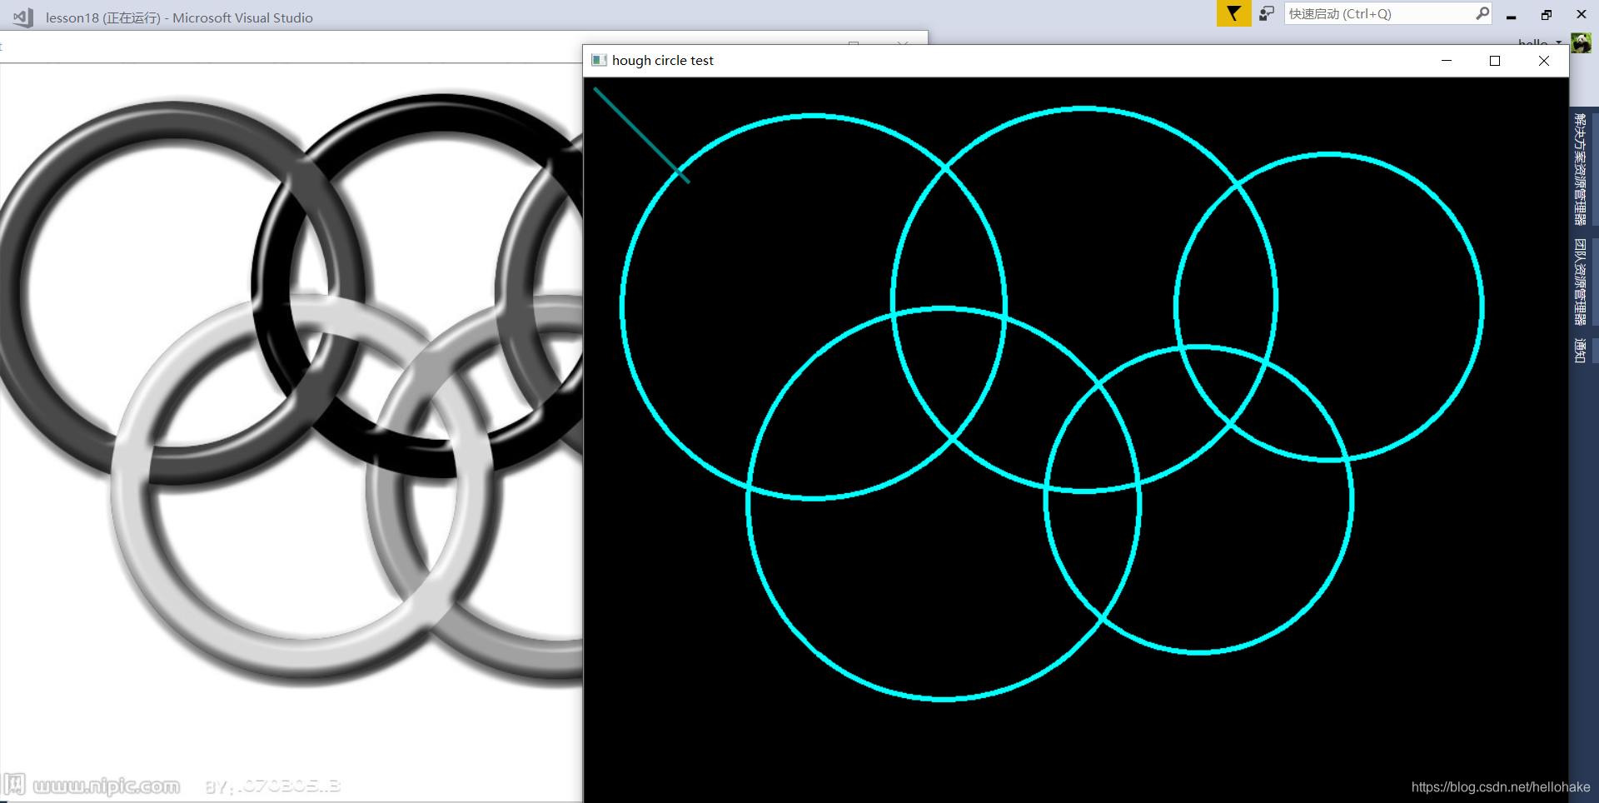Restore down the Visual Studio window
1599x803 pixels.
(1547, 15)
